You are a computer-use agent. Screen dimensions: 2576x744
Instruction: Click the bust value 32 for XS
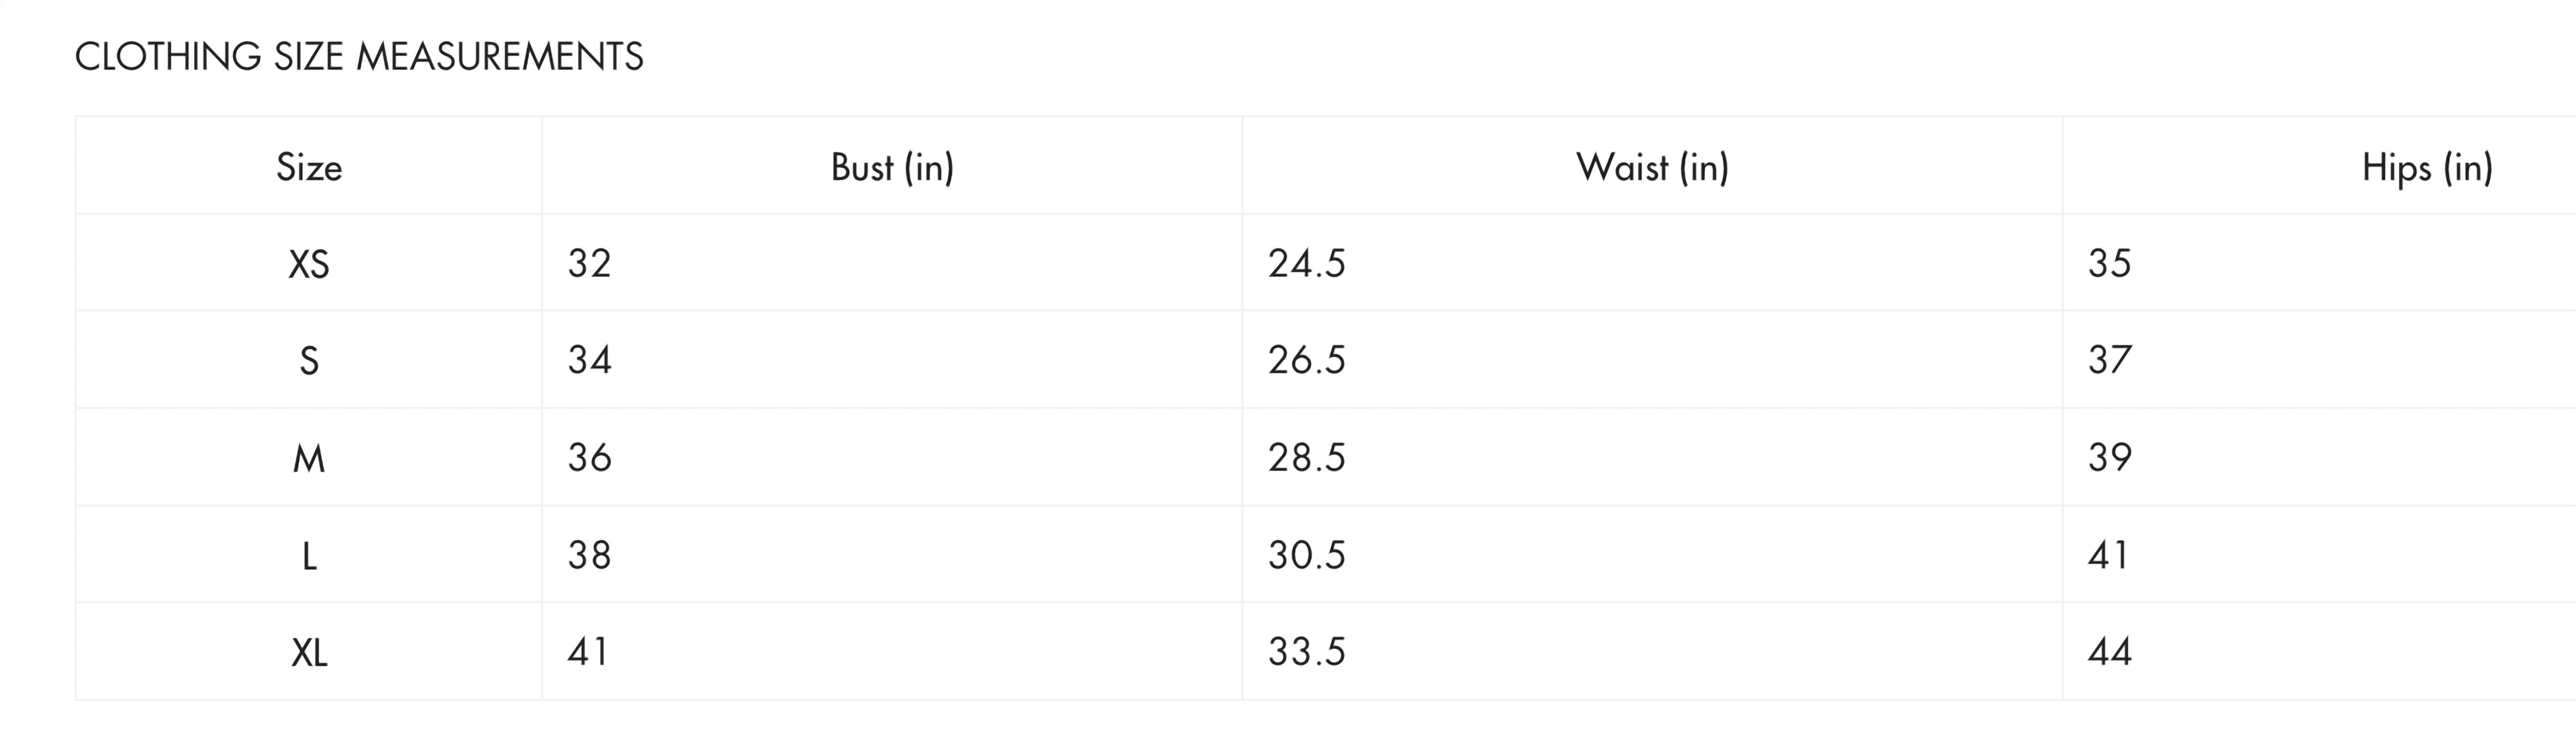[x=589, y=264]
